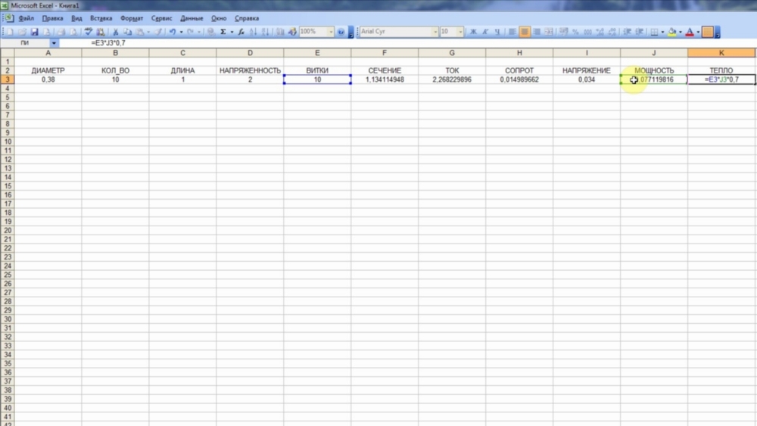Screen dimensions: 757x426
Task: Click the AutoSum sigma icon
Action: 223,31
